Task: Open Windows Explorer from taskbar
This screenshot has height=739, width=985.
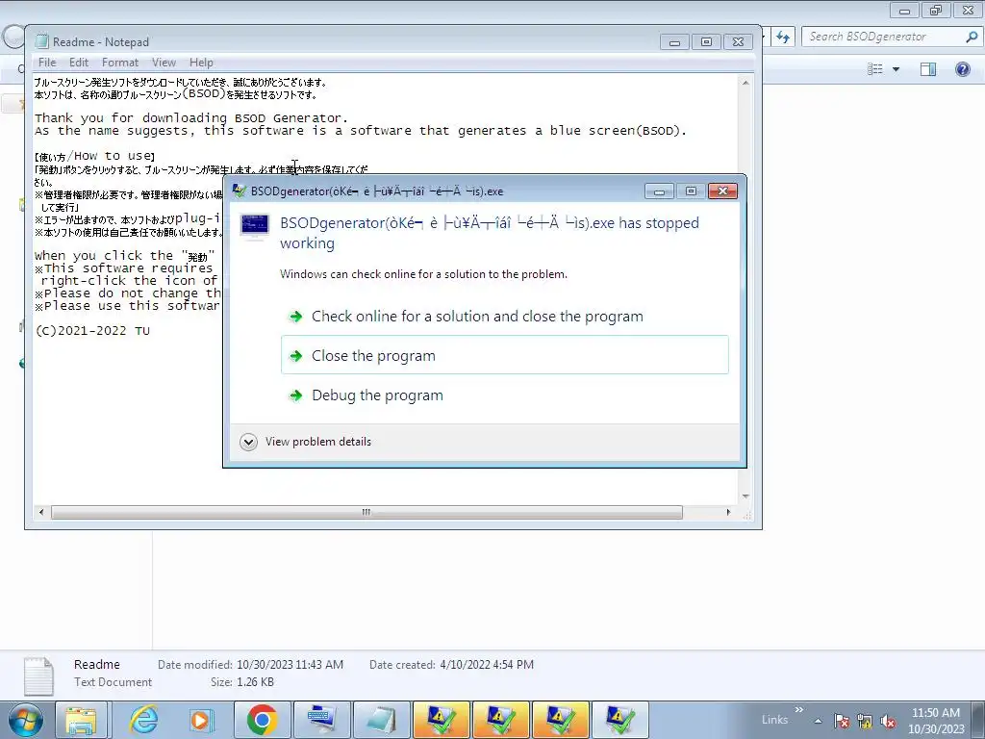Action: [82, 720]
